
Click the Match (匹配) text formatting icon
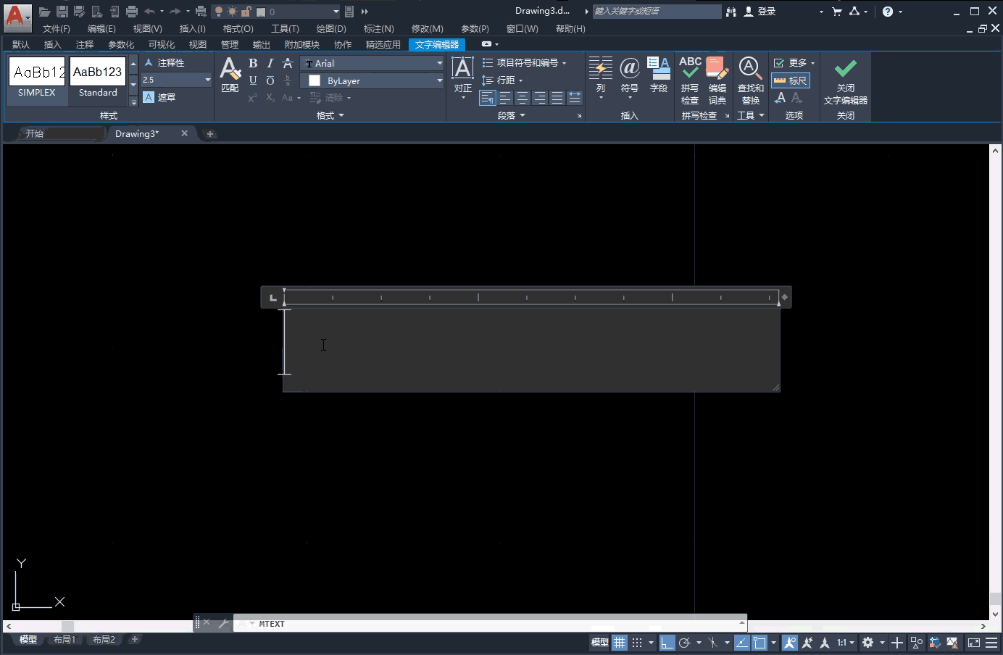pyautogui.click(x=230, y=75)
